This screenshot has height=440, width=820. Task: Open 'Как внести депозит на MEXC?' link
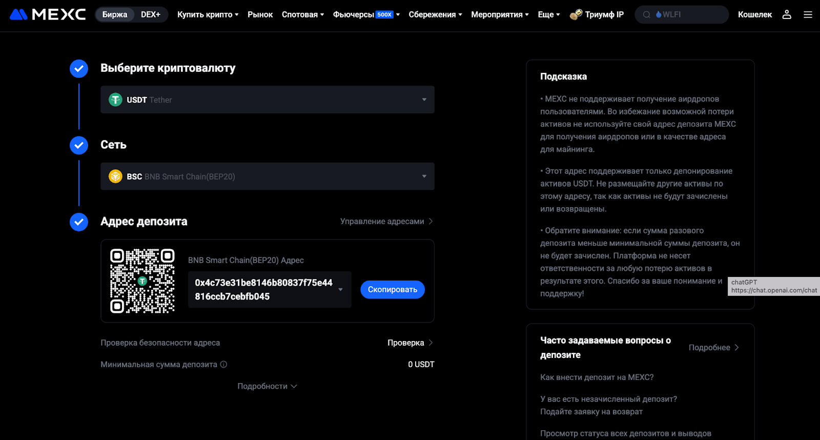tap(597, 377)
